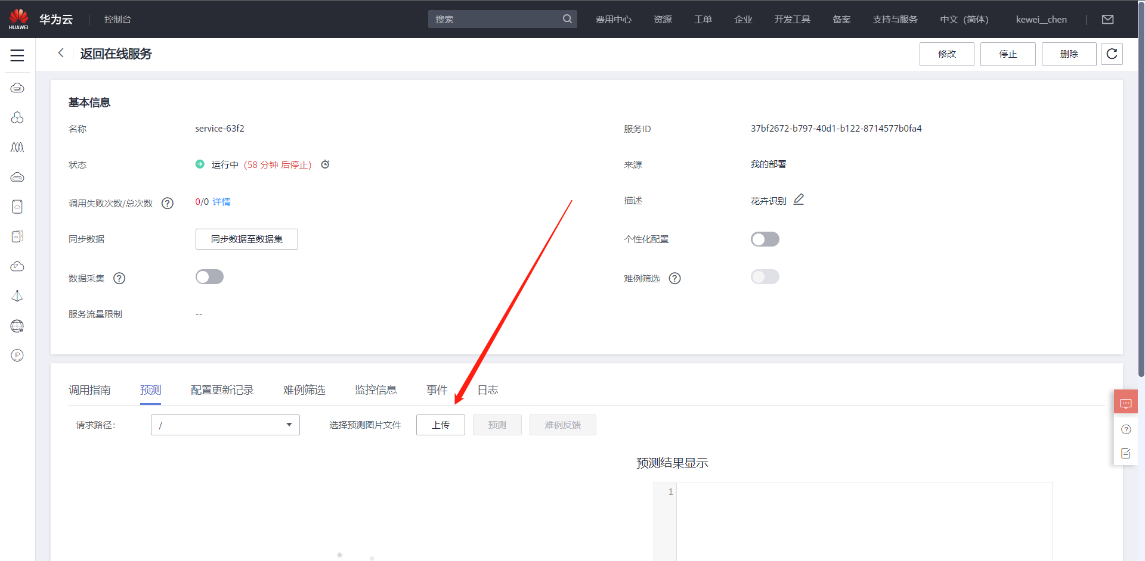Open 费用中心 in top menu
This screenshot has width=1145, height=561.
613,20
